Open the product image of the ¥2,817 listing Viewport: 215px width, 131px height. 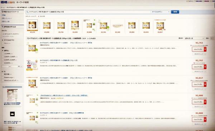pyautogui.click(x=32, y=83)
